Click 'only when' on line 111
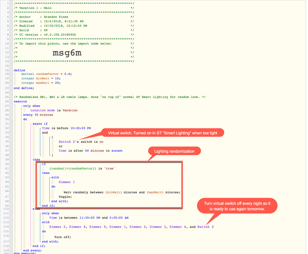Viewport: 308px width, 254px height. click(x=50, y=213)
